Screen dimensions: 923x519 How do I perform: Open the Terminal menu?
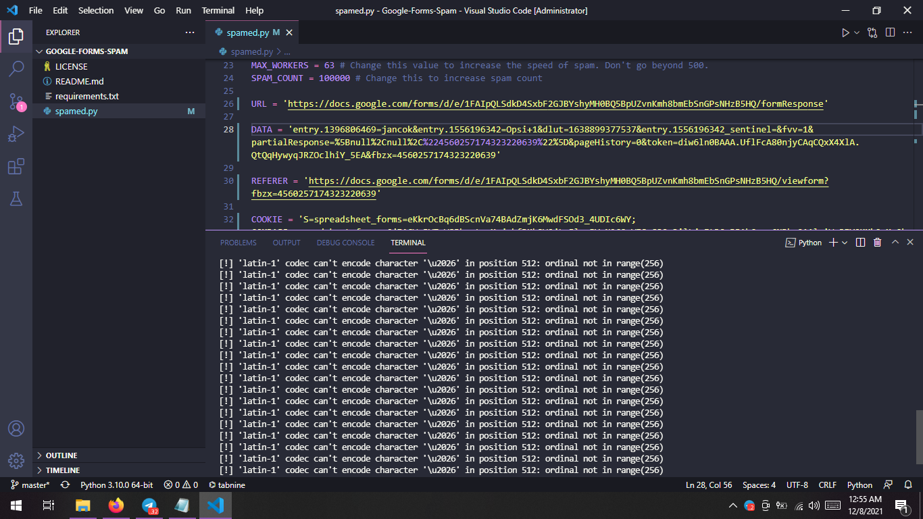click(218, 10)
